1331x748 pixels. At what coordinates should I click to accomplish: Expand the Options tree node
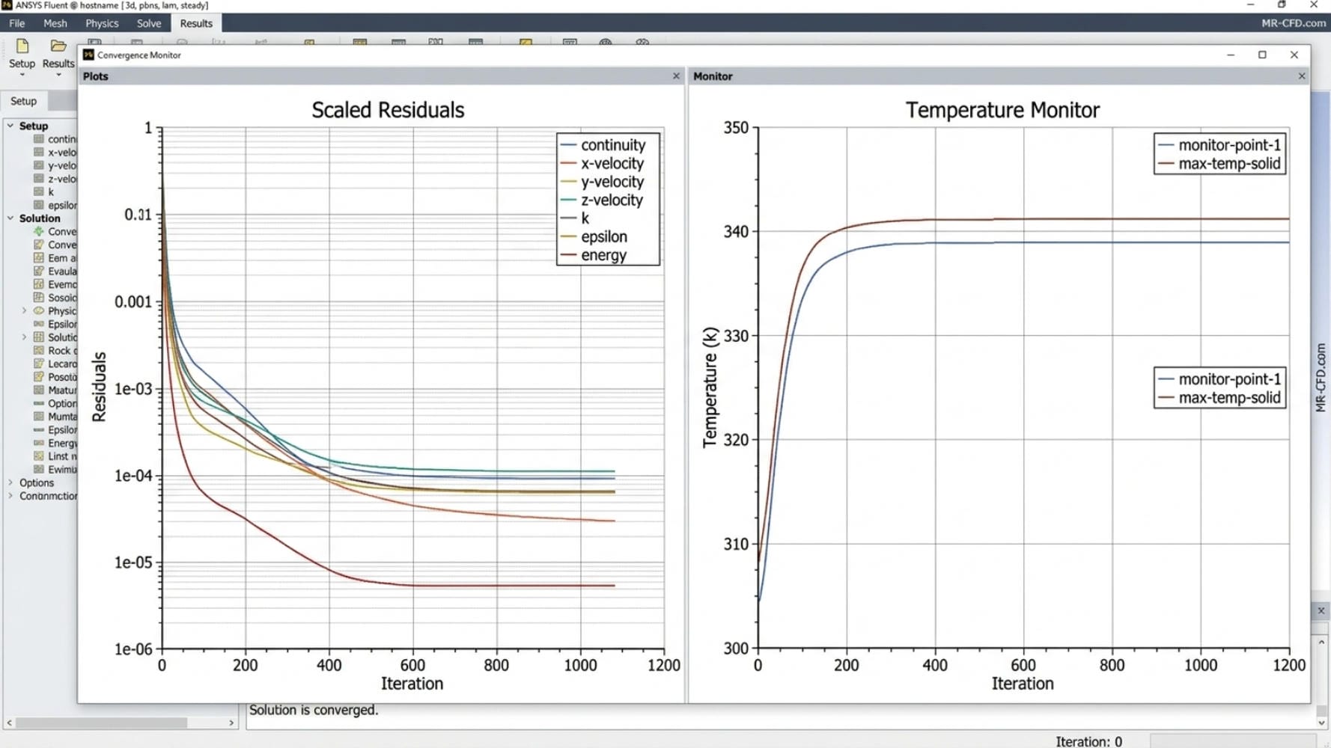(x=10, y=482)
